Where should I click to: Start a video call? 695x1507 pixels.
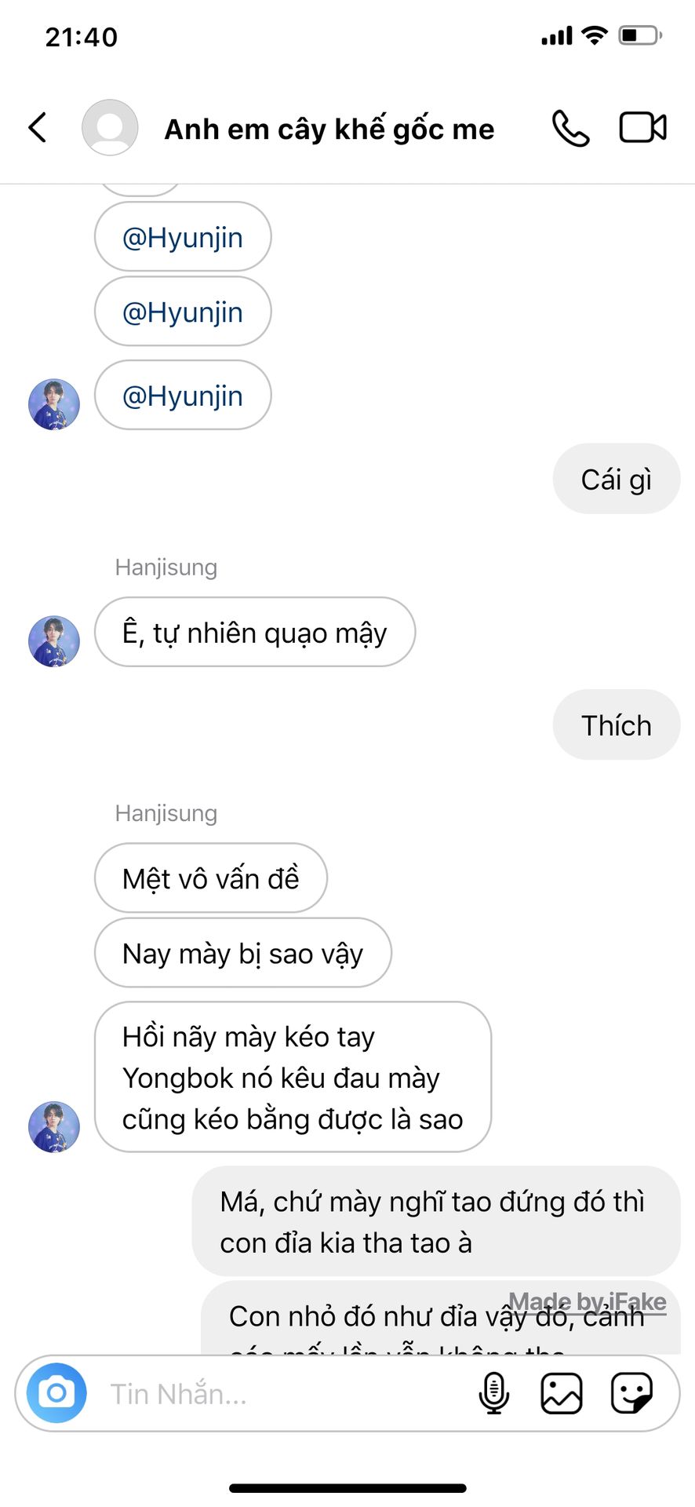(x=642, y=128)
